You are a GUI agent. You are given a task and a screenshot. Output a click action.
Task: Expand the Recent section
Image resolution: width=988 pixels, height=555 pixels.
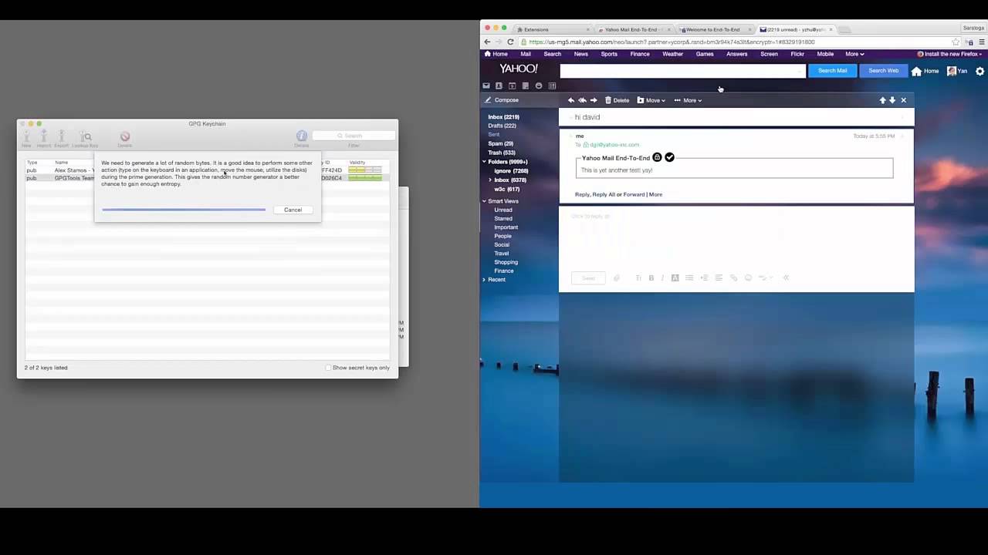pyautogui.click(x=485, y=280)
